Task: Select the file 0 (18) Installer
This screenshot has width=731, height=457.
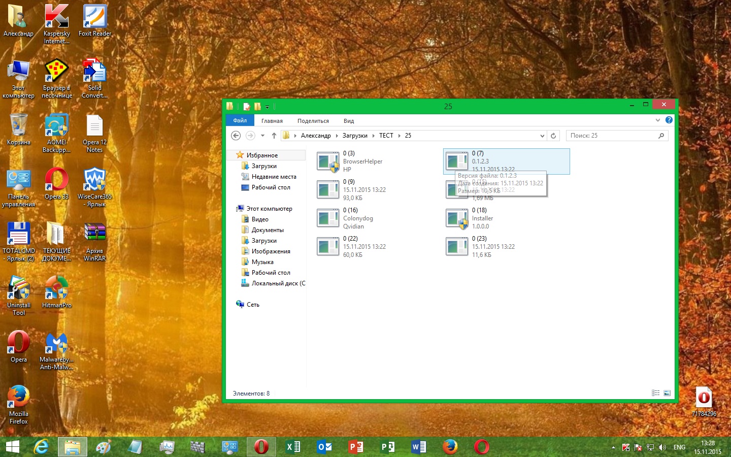Action: 482,218
